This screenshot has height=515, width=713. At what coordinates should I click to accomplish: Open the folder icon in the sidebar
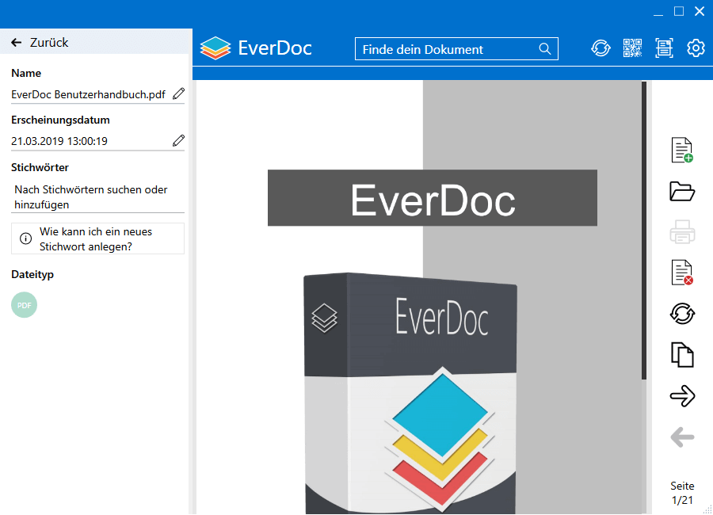tap(681, 191)
